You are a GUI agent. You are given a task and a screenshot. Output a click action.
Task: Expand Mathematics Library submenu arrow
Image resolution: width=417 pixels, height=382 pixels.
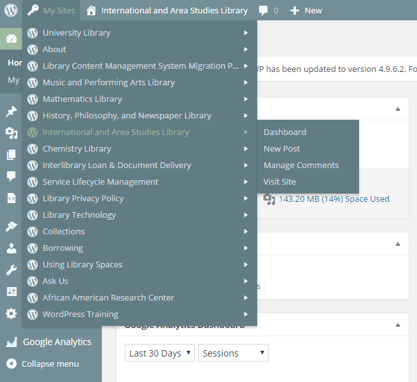point(246,99)
